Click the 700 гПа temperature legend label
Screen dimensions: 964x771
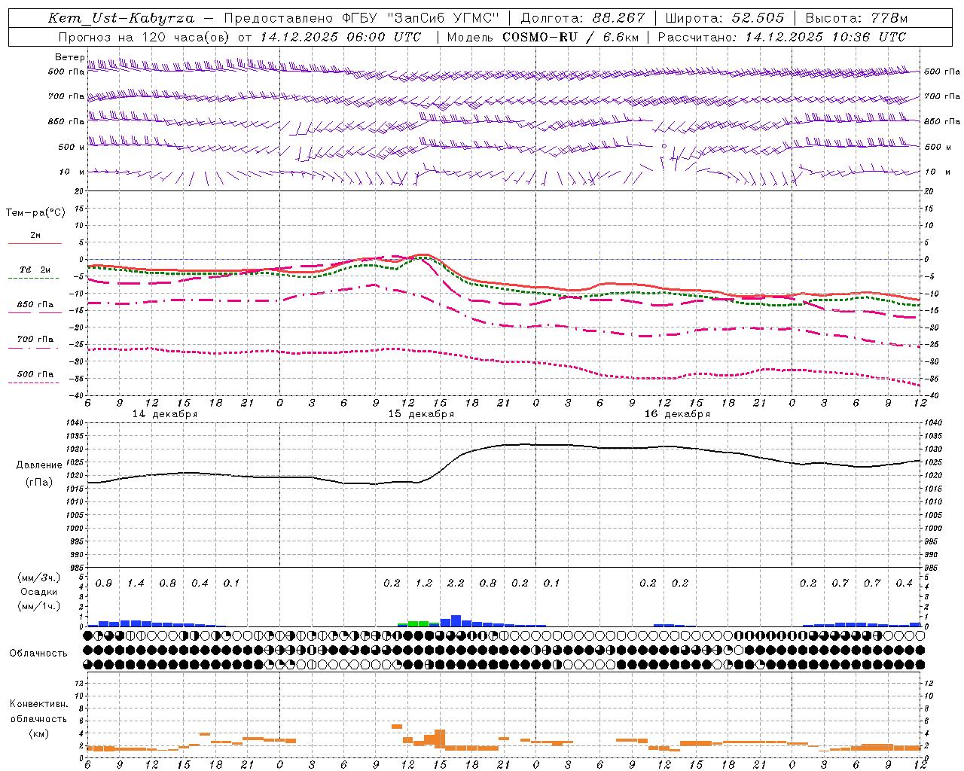click(35, 340)
